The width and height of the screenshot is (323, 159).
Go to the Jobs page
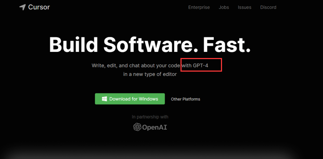click(x=224, y=8)
